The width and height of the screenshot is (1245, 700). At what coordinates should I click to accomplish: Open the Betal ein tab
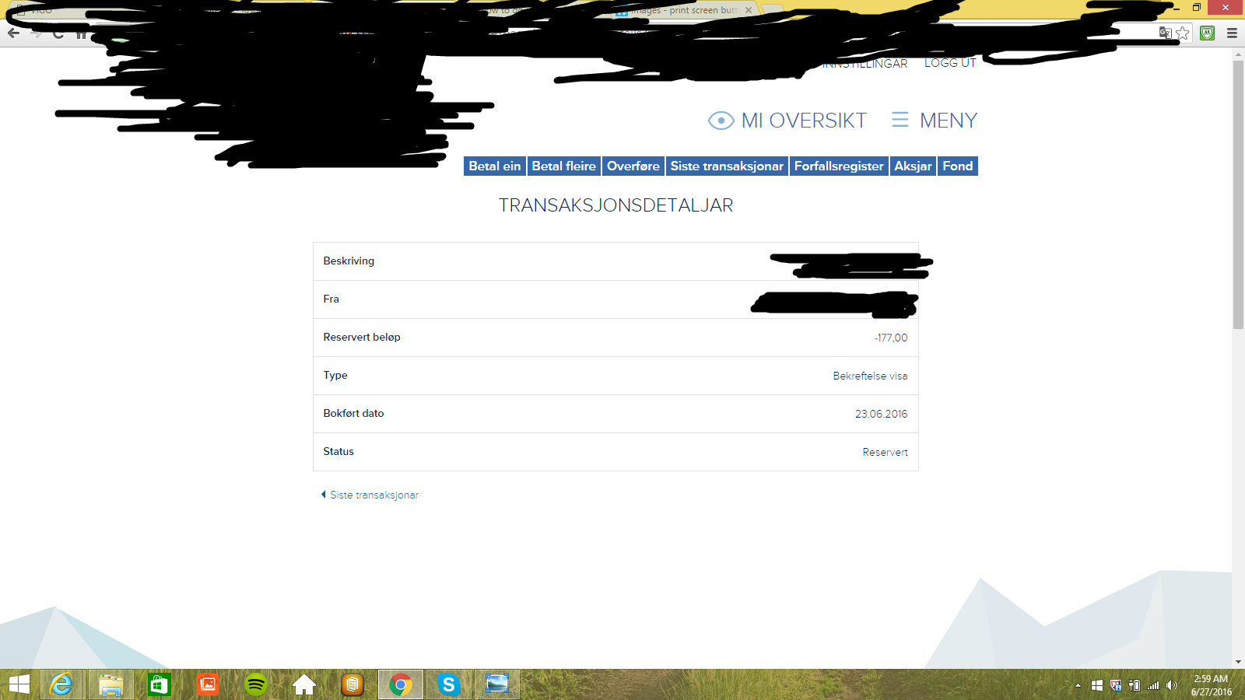495,166
